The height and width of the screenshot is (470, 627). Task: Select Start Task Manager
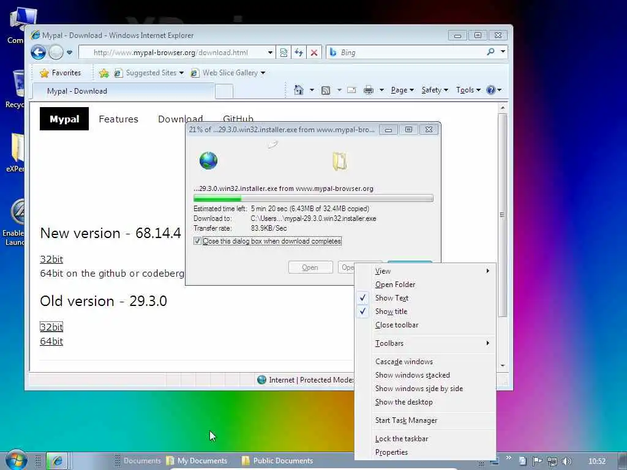[x=426, y=420]
